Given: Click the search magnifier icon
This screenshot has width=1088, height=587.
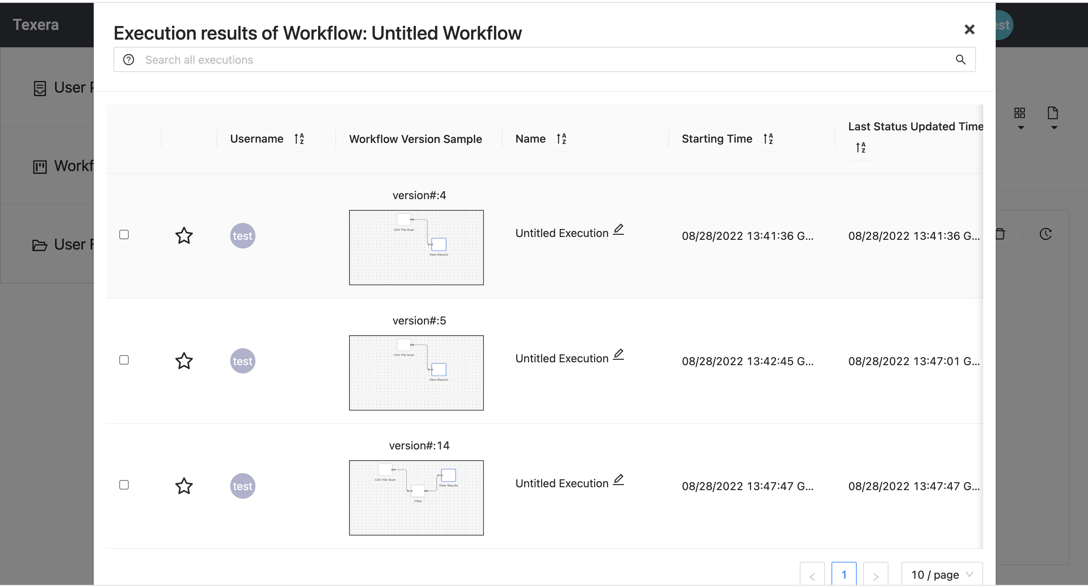Looking at the screenshot, I should [x=960, y=59].
